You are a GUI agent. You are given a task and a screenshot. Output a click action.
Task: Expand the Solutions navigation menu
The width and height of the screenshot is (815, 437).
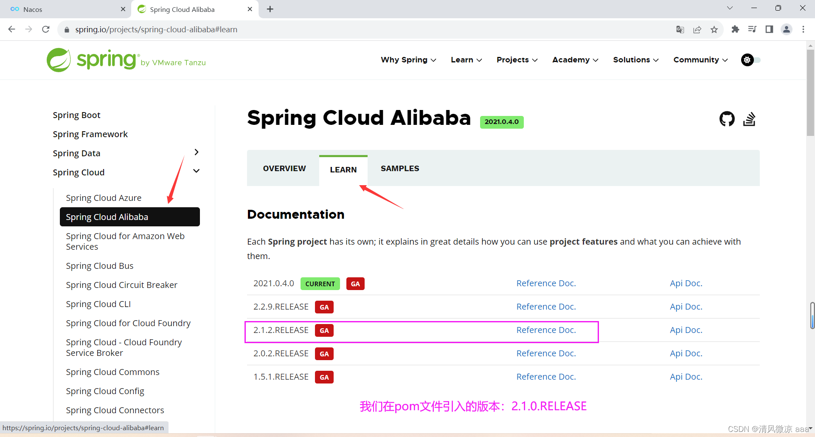(636, 60)
